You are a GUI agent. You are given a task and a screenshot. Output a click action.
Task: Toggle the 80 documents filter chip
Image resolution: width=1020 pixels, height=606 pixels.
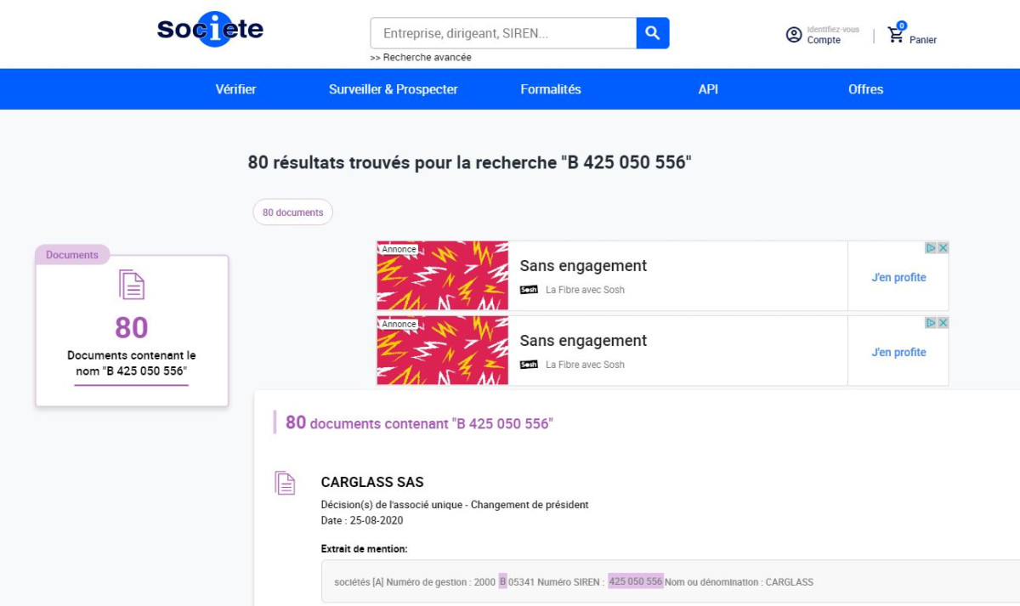(x=292, y=212)
